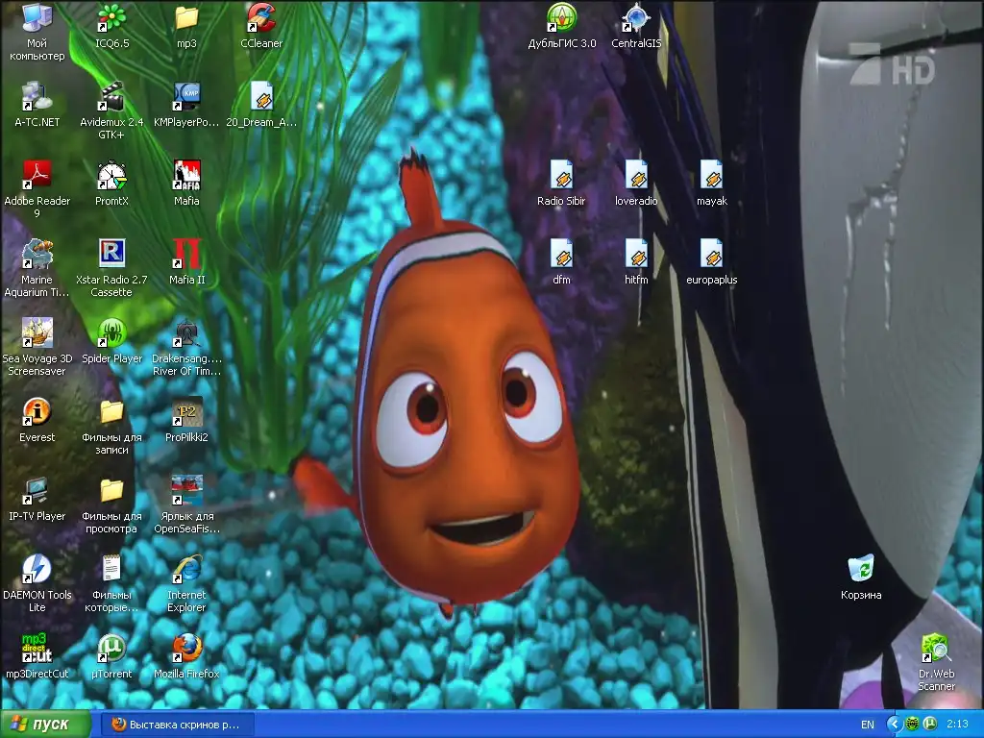This screenshot has width=984, height=738.
Task: Select the CCleaner desktop icon
Action: coord(261,18)
